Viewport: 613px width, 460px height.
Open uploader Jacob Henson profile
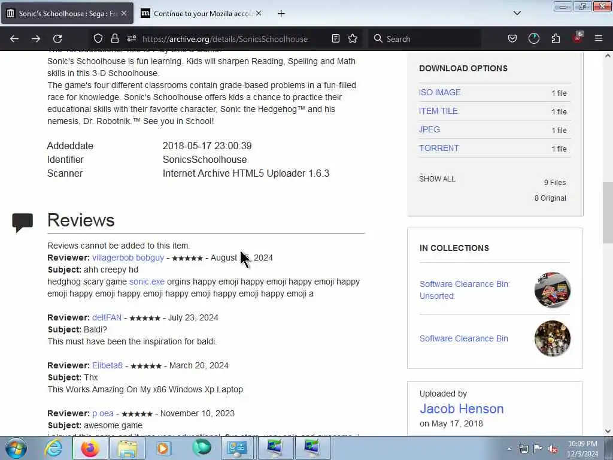(462, 408)
